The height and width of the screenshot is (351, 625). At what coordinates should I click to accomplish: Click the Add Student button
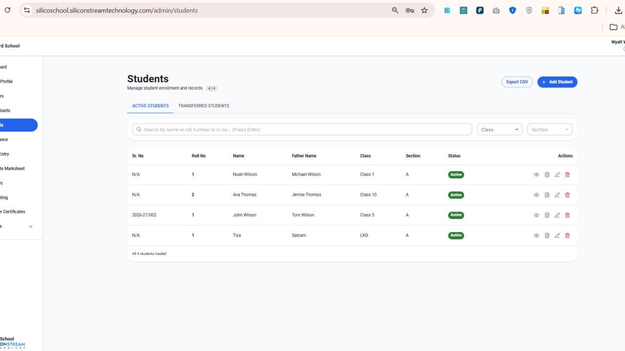click(557, 82)
